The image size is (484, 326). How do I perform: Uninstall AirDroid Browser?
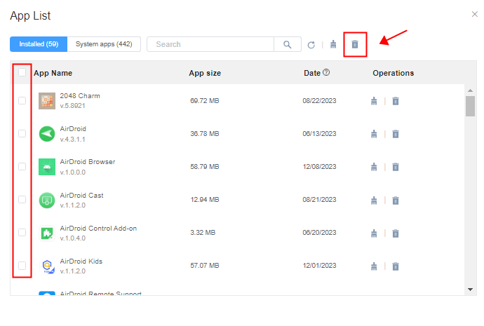click(396, 167)
